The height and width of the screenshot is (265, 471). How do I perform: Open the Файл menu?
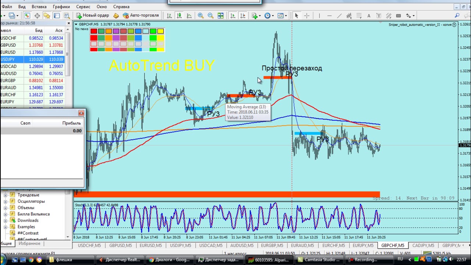pos(6,7)
